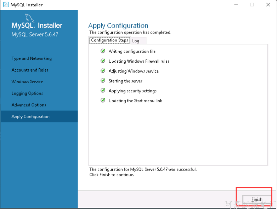Select Accounts and Roles in sidebar

click(30, 70)
